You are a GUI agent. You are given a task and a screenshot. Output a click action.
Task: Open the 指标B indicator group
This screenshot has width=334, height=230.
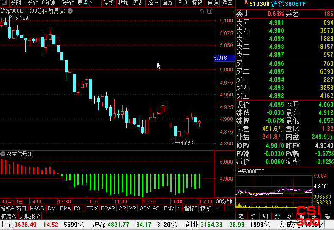click(191, 208)
